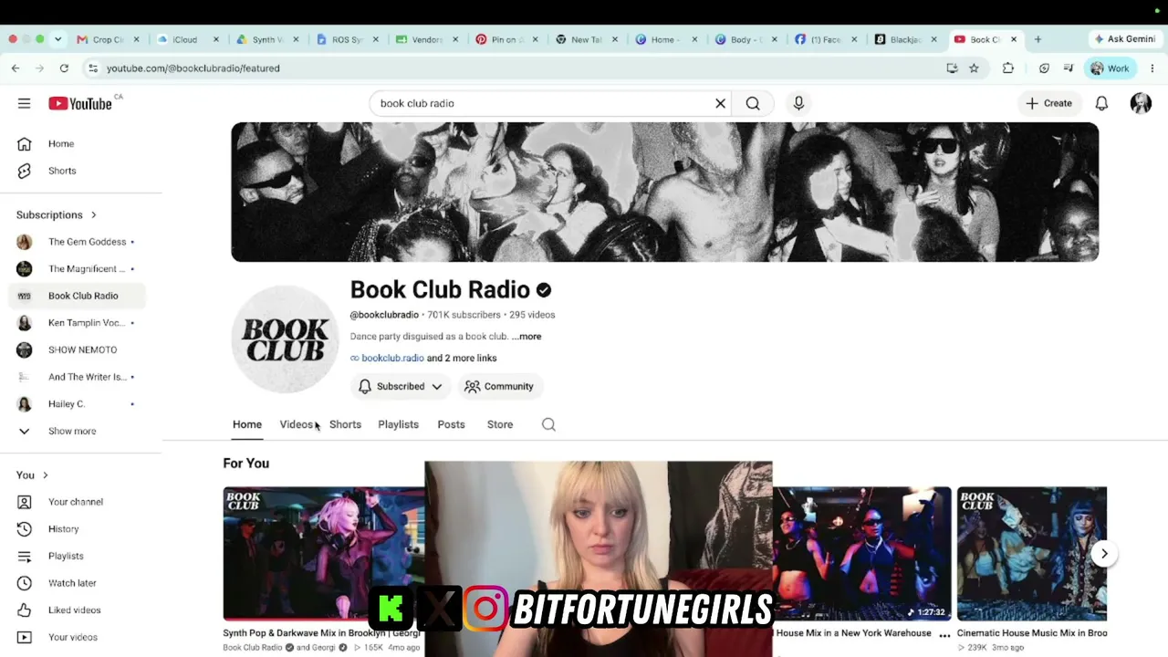The height and width of the screenshot is (657, 1168).
Task: Open the Work profile menu in Chrome
Action: point(1110,68)
